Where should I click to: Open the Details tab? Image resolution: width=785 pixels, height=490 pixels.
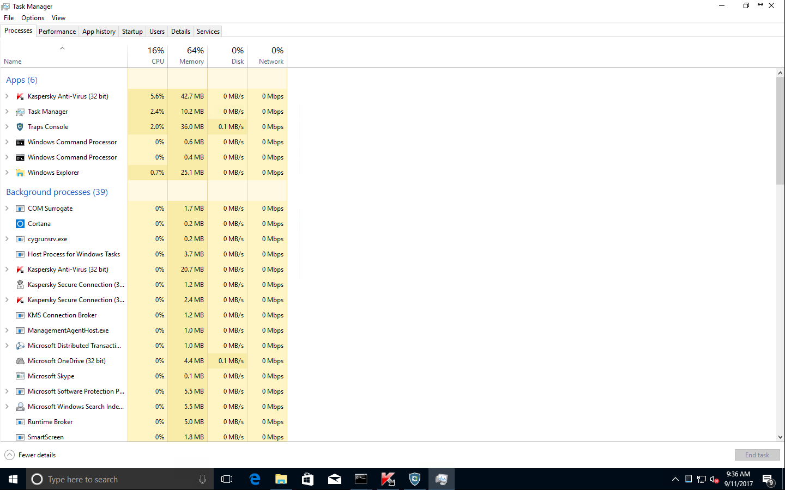[x=180, y=32]
